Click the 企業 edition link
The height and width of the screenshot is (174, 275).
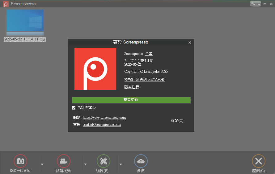[x=149, y=54]
